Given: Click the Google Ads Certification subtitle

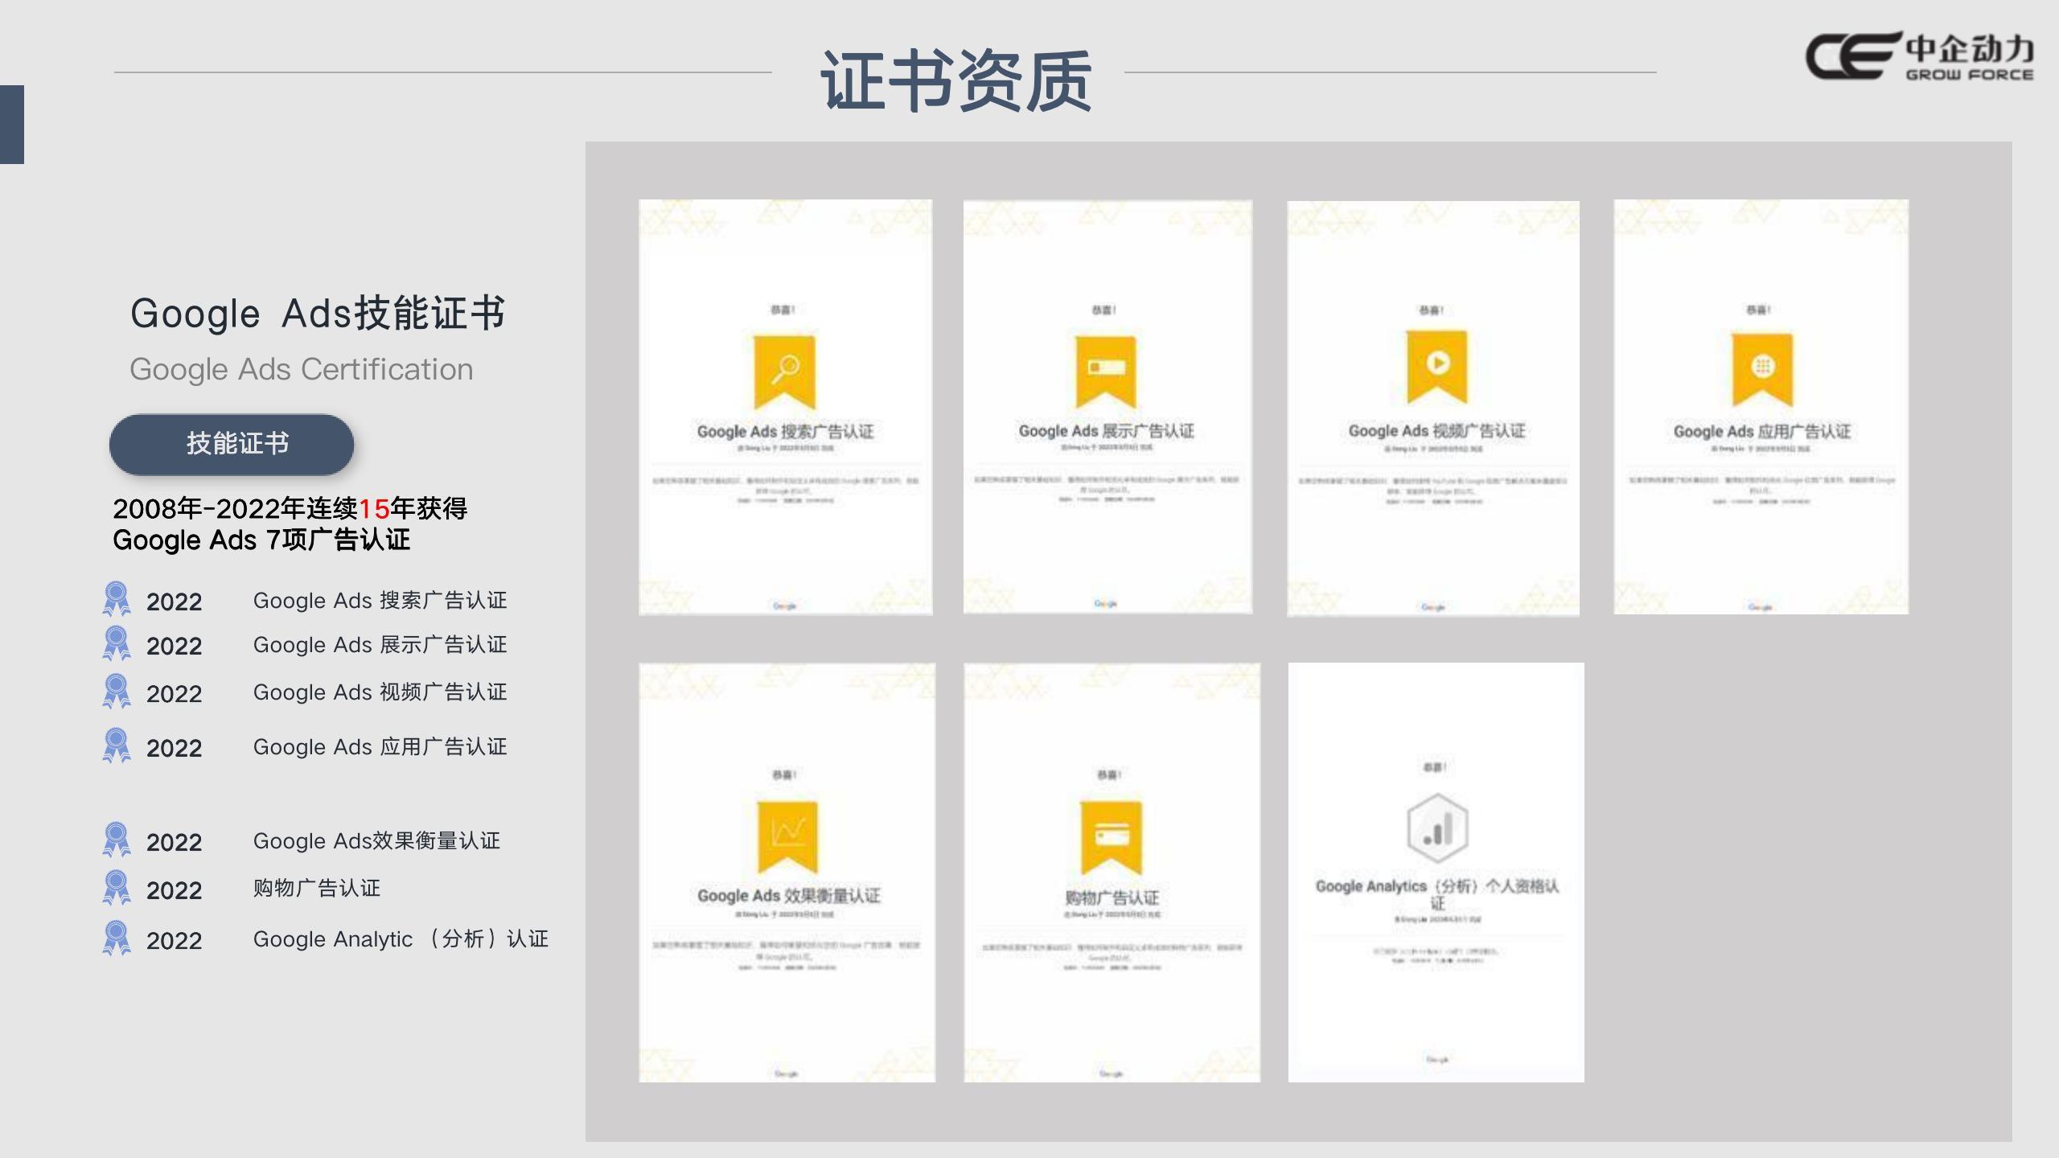Looking at the screenshot, I should point(302,369).
